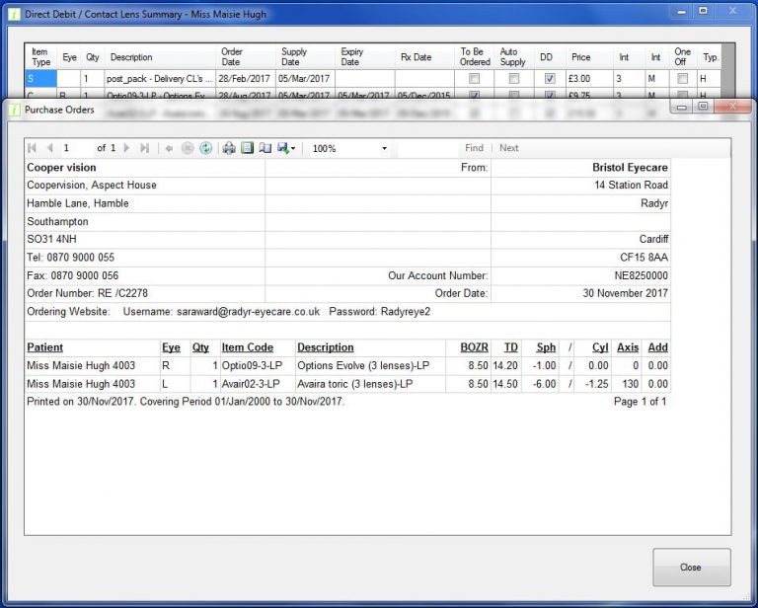Click the Direct Debit window title icon

point(15,14)
